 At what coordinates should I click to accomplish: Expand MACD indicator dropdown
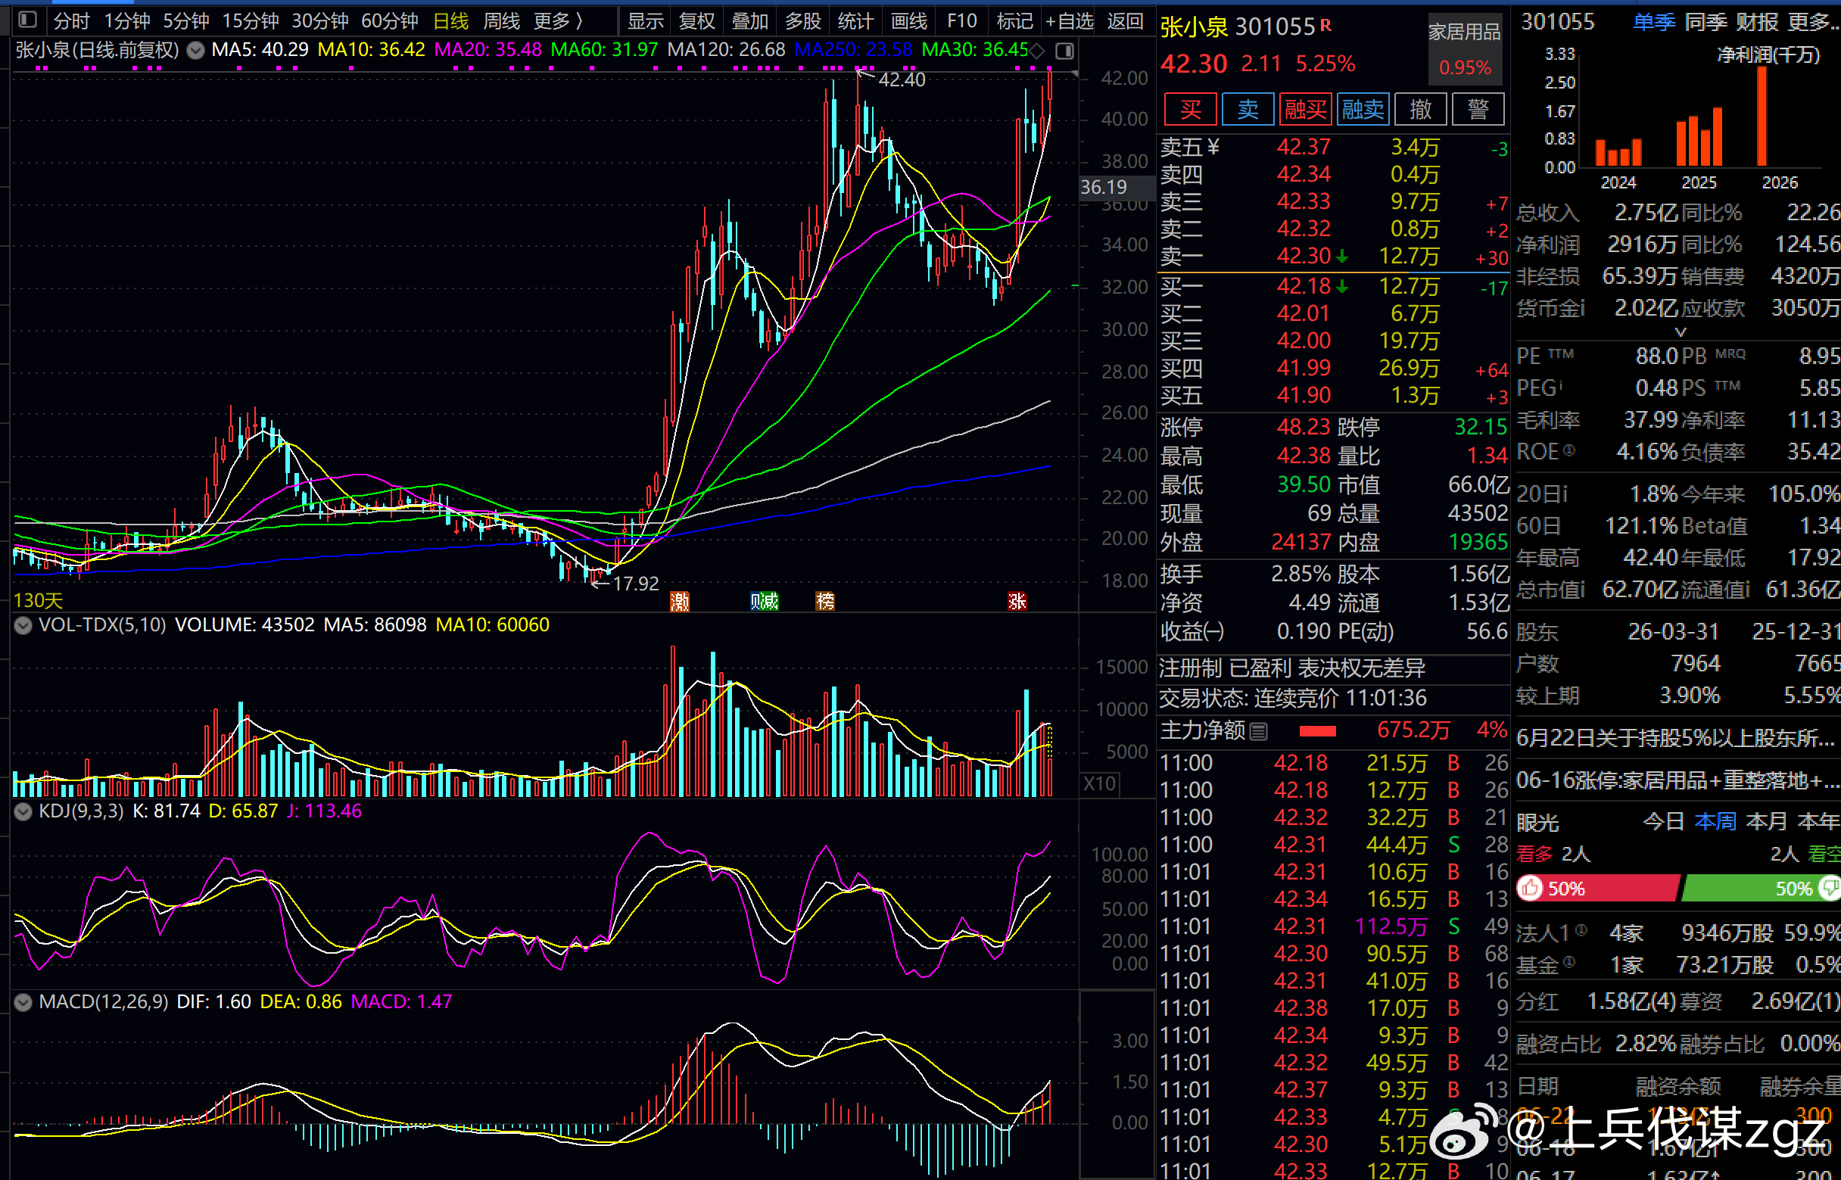23,1002
